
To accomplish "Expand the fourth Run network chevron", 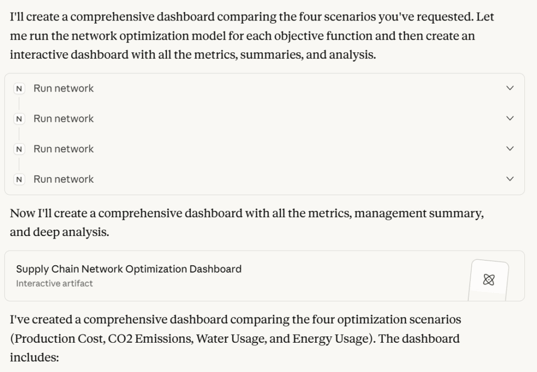I will tap(510, 179).
